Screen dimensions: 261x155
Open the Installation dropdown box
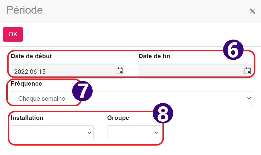click(x=52, y=133)
